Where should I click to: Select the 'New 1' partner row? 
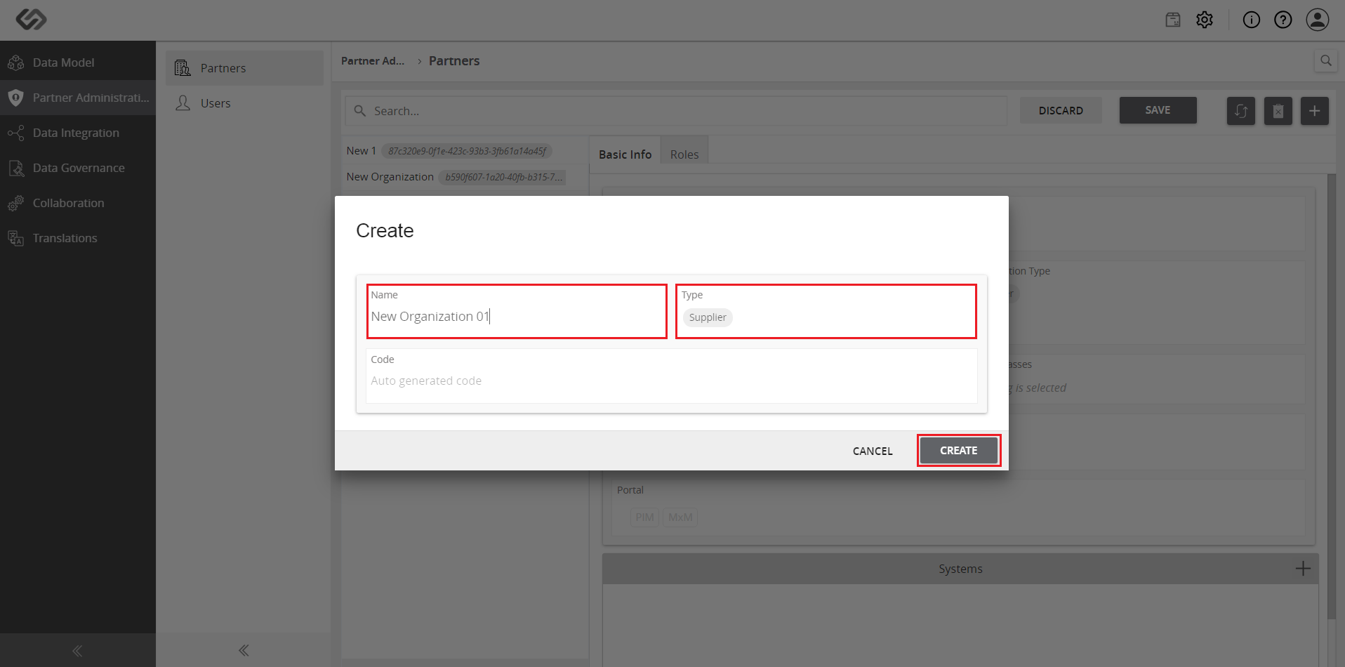[465, 151]
